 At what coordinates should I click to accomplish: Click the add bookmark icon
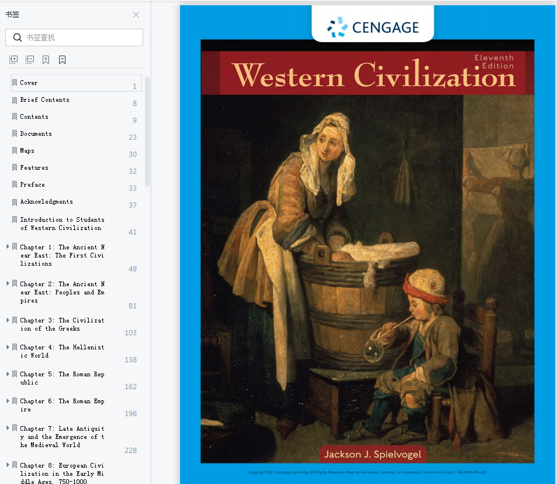pos(46,59)
